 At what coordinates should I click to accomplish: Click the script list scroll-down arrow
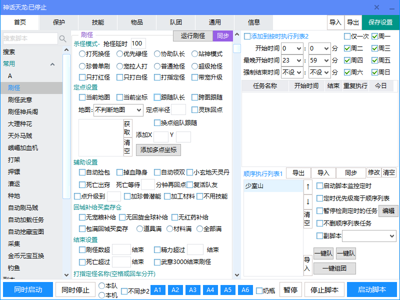(x=66, y=275)
